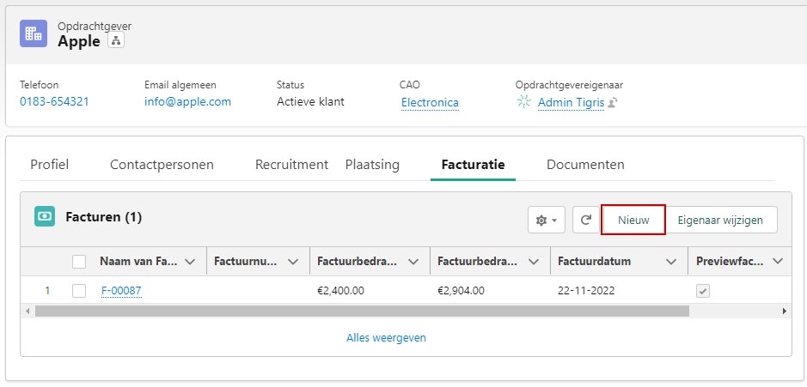Click Eigenaar wijzigen button
Image resolution: width=807 pixels, height=387 pixels.
[x=720, y=220]
